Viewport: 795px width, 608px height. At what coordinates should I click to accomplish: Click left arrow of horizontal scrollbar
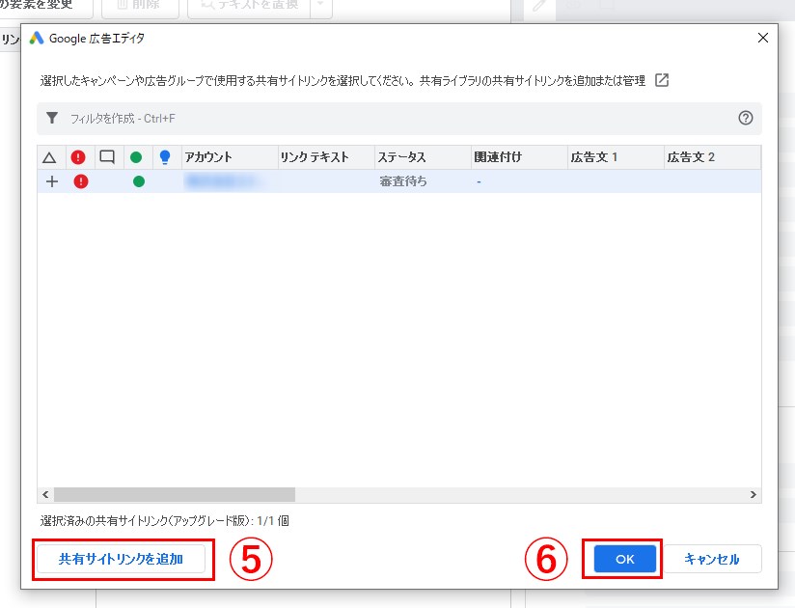coord(45,494)
